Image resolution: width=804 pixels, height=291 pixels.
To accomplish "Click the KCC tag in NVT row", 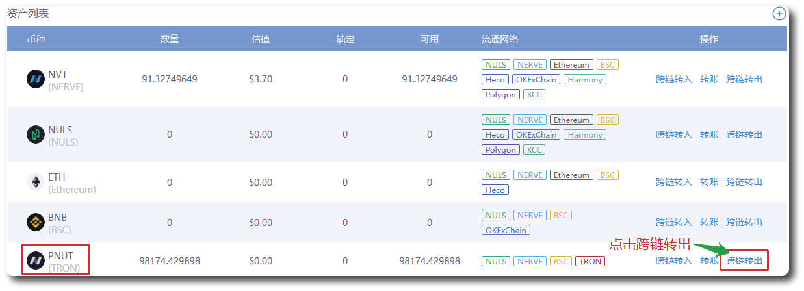I will pos(534,95).
